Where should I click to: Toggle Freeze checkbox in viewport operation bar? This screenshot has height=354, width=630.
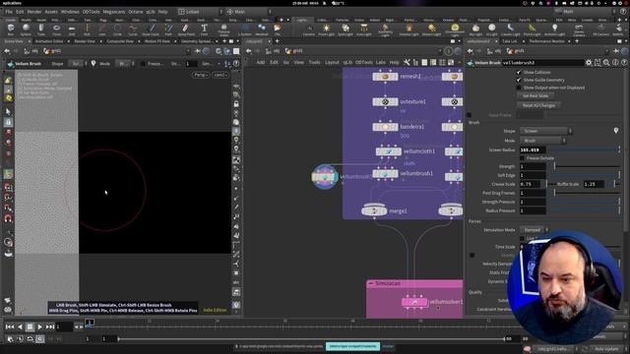pos(143,63)
